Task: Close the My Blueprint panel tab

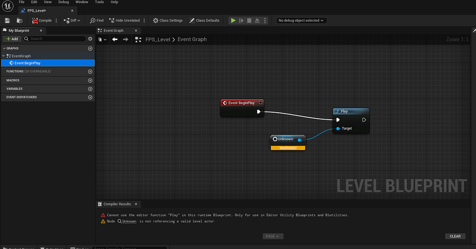Action: point(41,31)
